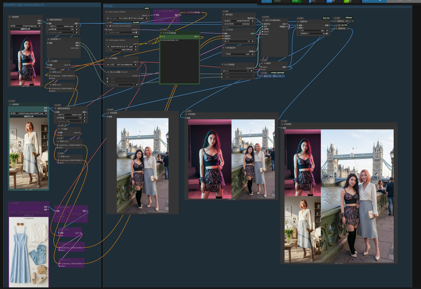Select the Group frame title
421x289 pixels.
(x=108, y=5)
